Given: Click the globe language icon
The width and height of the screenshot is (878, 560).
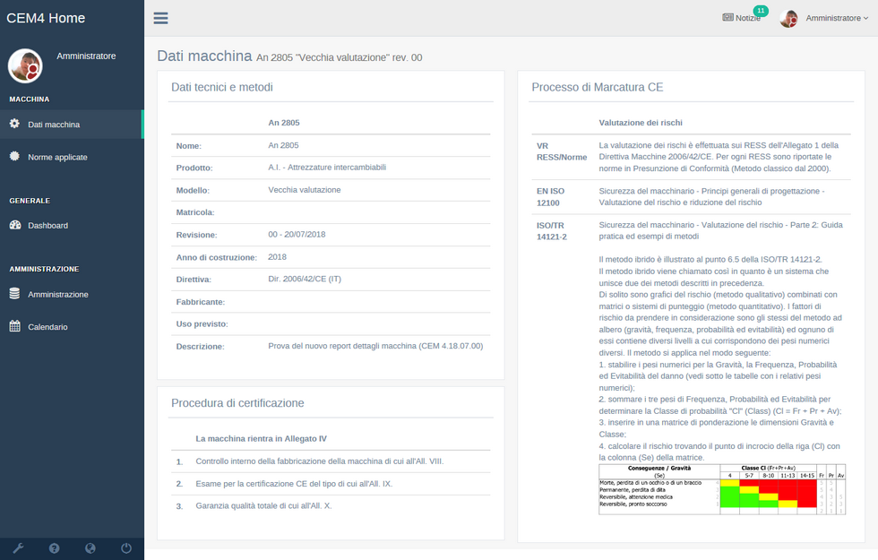Looking at the screenshot, I should tap(90, 547).
